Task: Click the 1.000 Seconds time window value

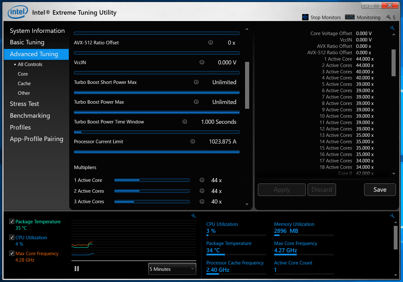Action: pos(219,122)
